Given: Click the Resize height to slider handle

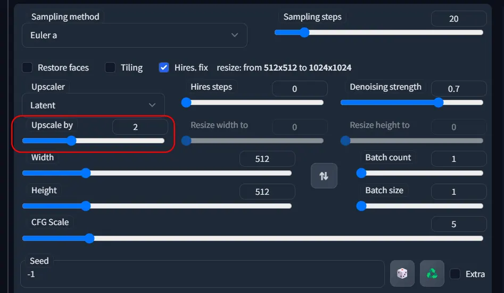Looking at the screenshot, I should [x=345, y=141].
